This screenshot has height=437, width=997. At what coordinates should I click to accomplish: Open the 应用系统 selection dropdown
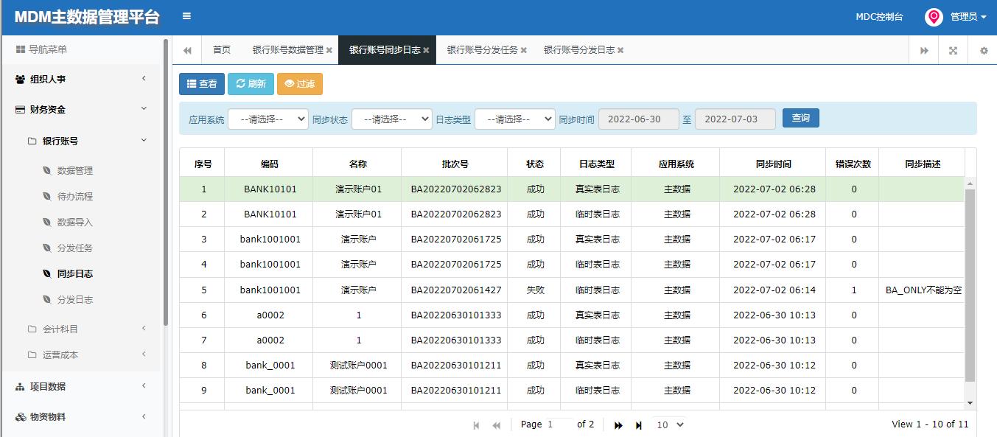(267, 118)
